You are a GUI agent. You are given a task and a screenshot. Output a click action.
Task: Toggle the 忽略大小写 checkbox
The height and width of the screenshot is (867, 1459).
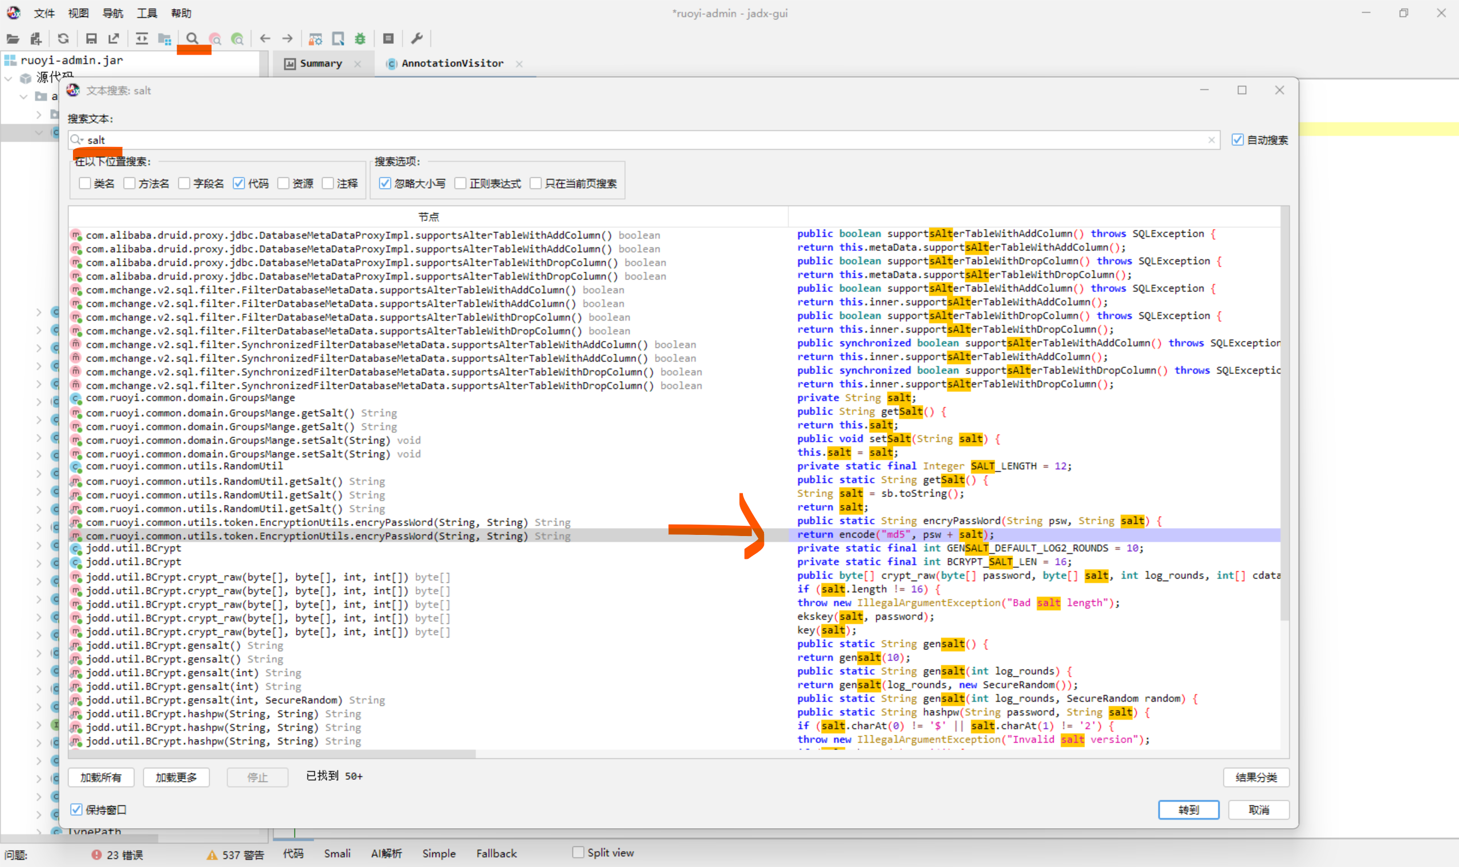coord(385,183)
